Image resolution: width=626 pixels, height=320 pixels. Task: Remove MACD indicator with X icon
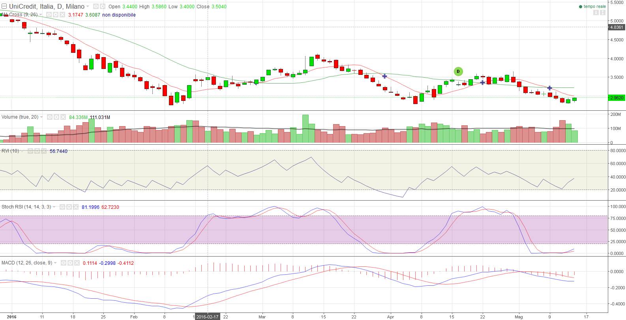pyautogui.click(x=77, y=263)
